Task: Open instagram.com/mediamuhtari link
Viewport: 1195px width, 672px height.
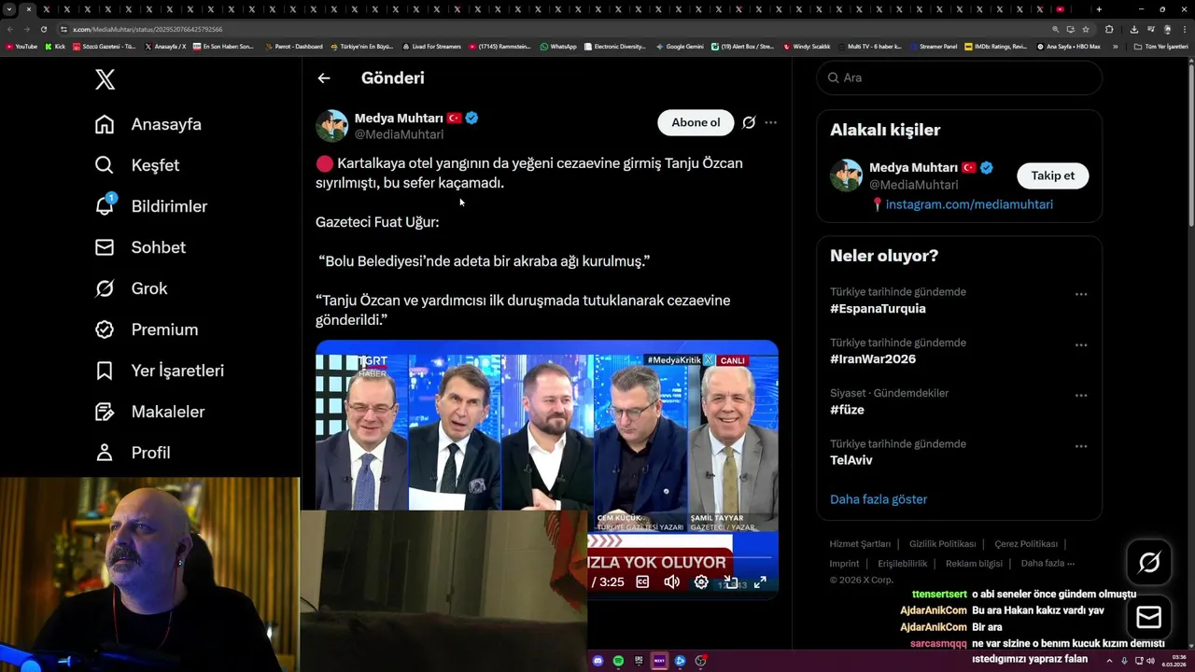Action: tap(969, 204)
